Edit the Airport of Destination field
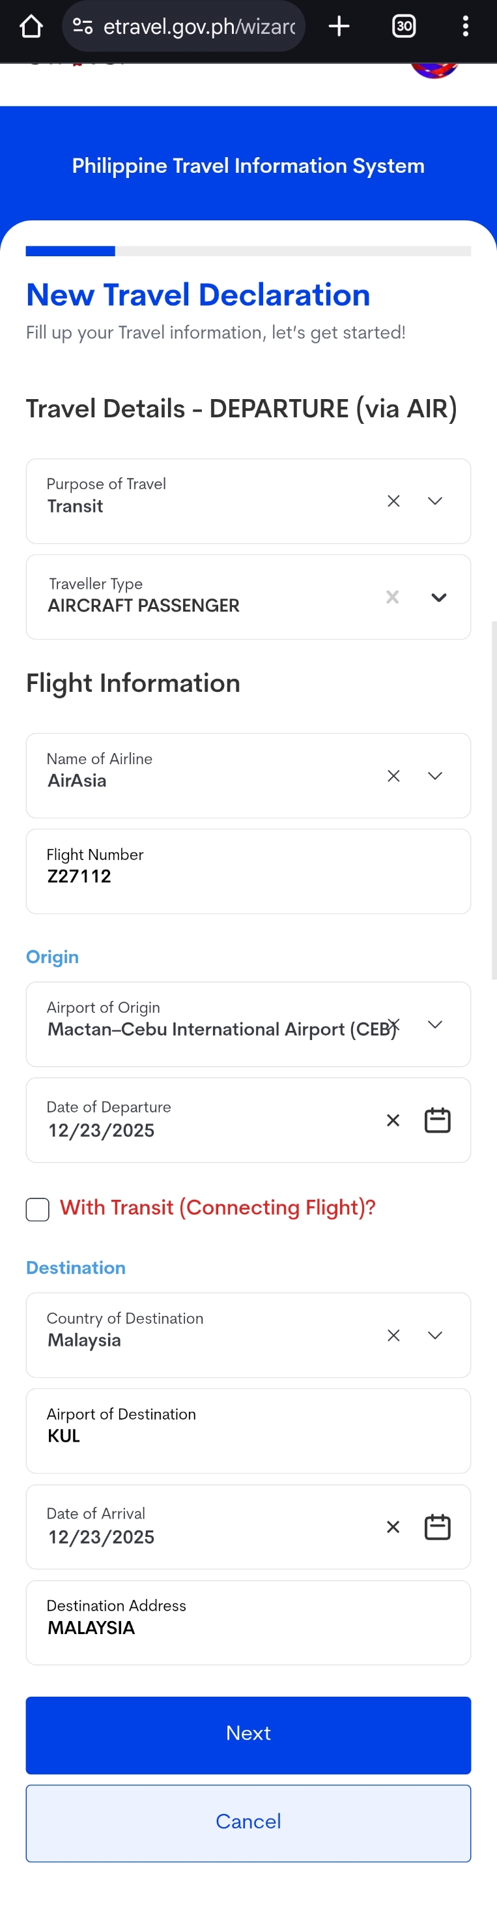 (x=249, y=1430)
